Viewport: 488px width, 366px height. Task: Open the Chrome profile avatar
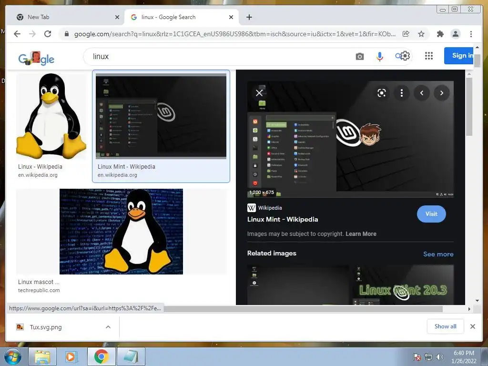click(x=455, y=34)
